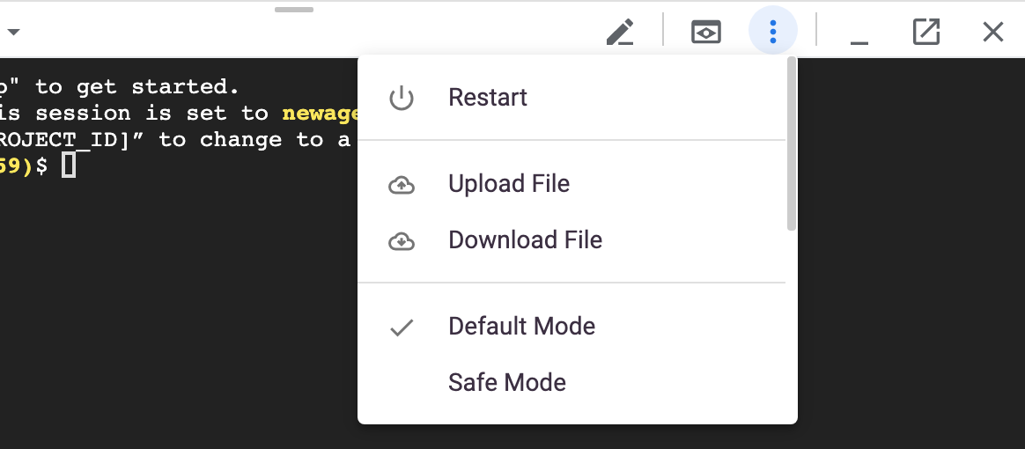The height and width of the screenshot is (449, 1025).
Task: Click the menu's vertical scrollbar
Action: pos(791,145)
